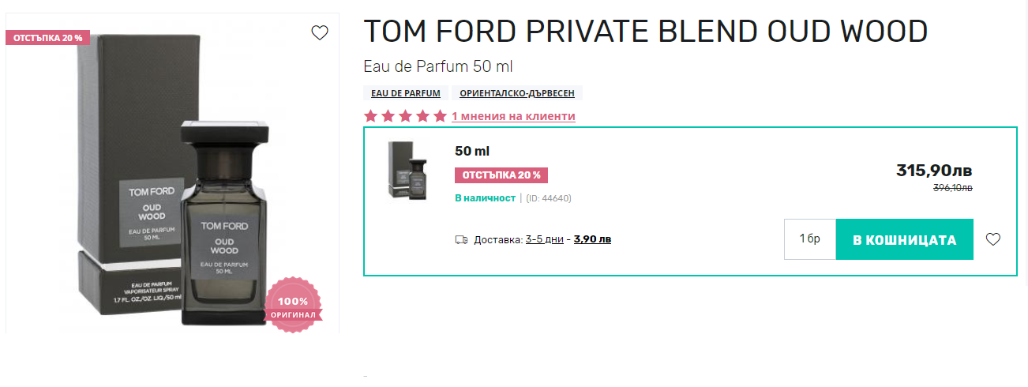1028x387 pixels.
Task: Open the 3-5 дни delivery time link
Action: click(545, 239)
